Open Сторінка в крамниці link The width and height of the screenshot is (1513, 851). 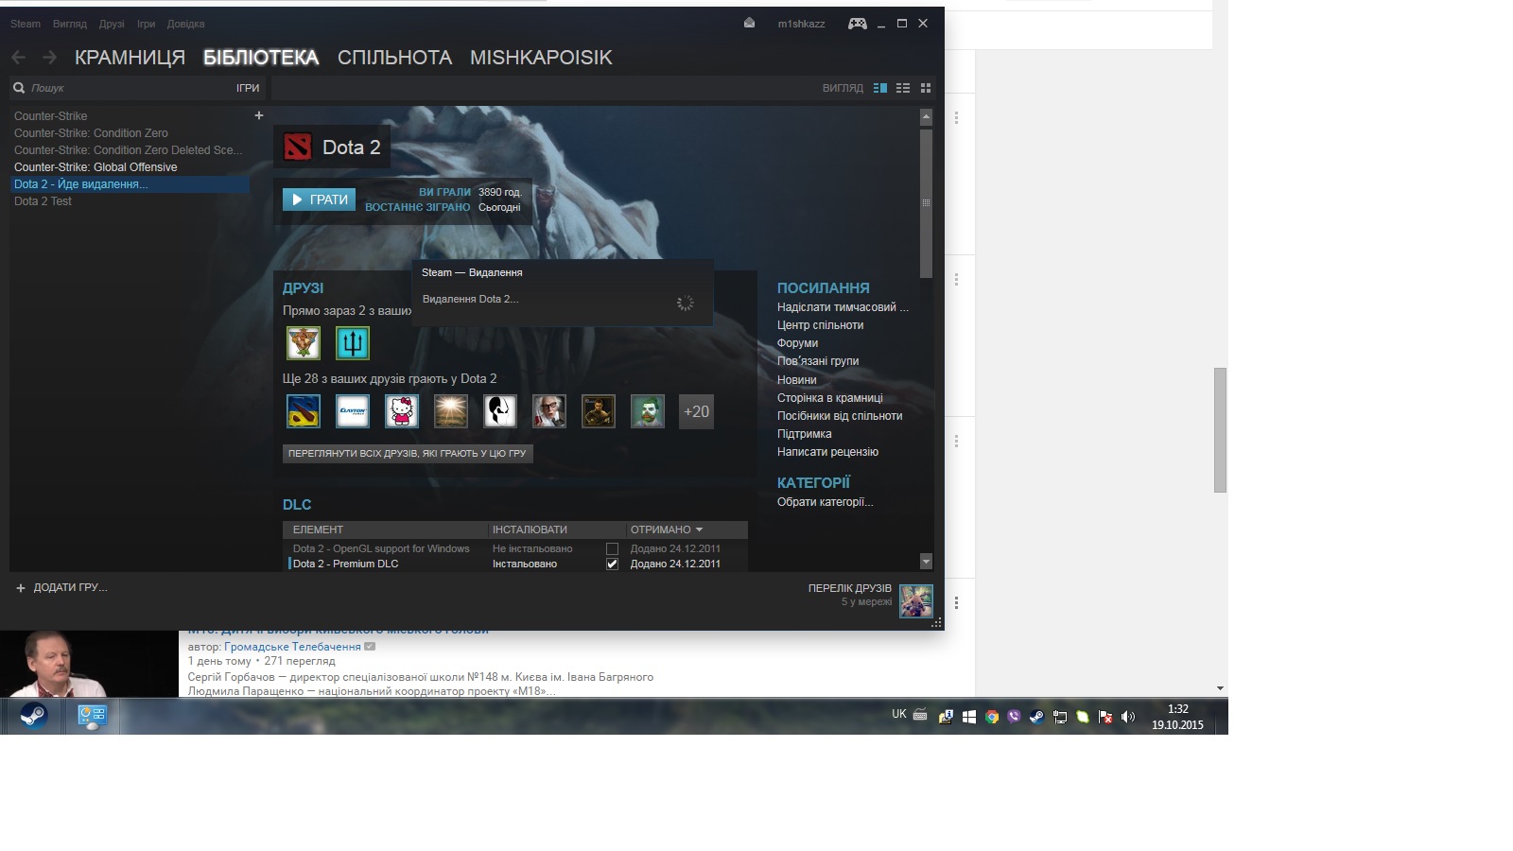(829, 398)
